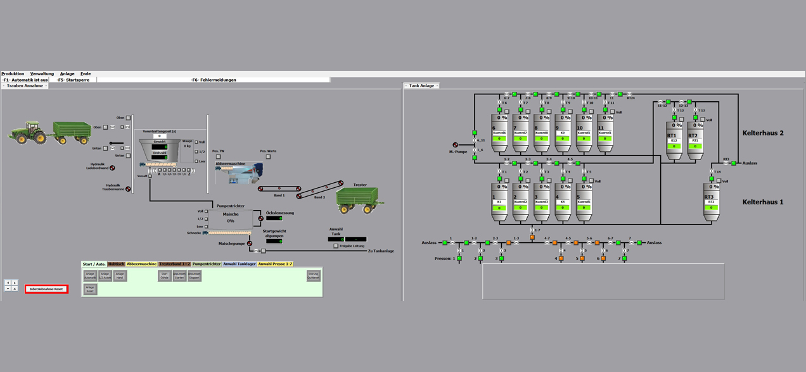Click the valve T 14 above tank RT3

[711, 171]
